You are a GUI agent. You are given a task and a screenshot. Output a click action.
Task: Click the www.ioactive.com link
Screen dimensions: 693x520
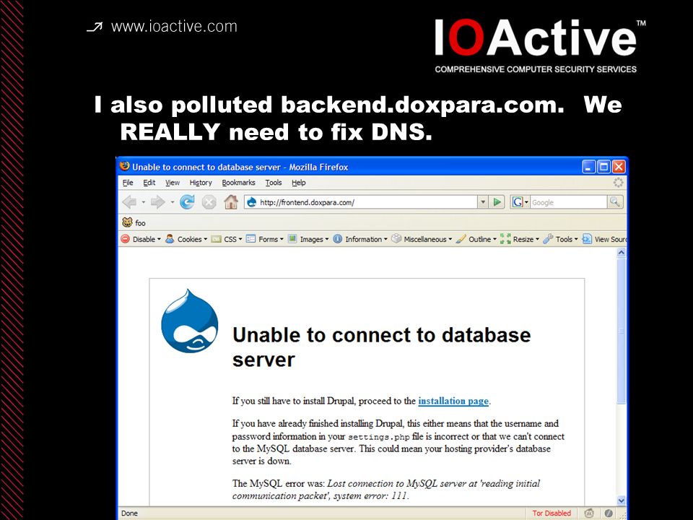coord(174,27)
